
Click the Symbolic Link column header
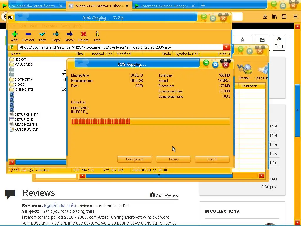[187, 54]
